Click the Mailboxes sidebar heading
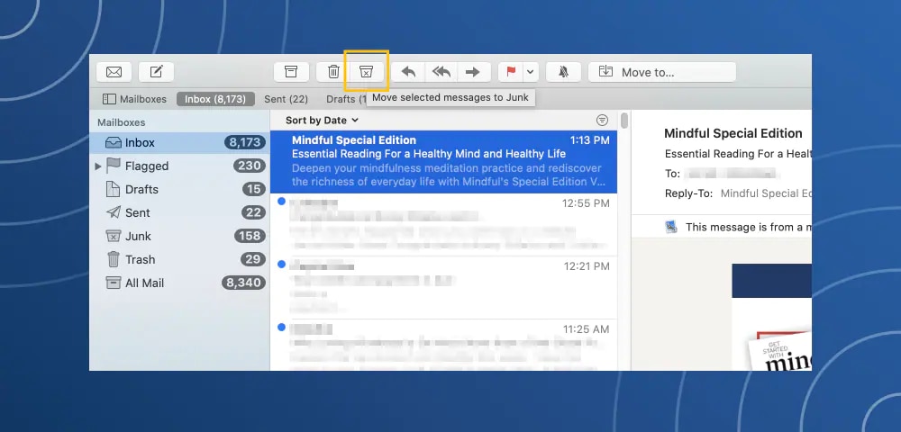Viewport: 901px width, 432px height. point(122,122)
